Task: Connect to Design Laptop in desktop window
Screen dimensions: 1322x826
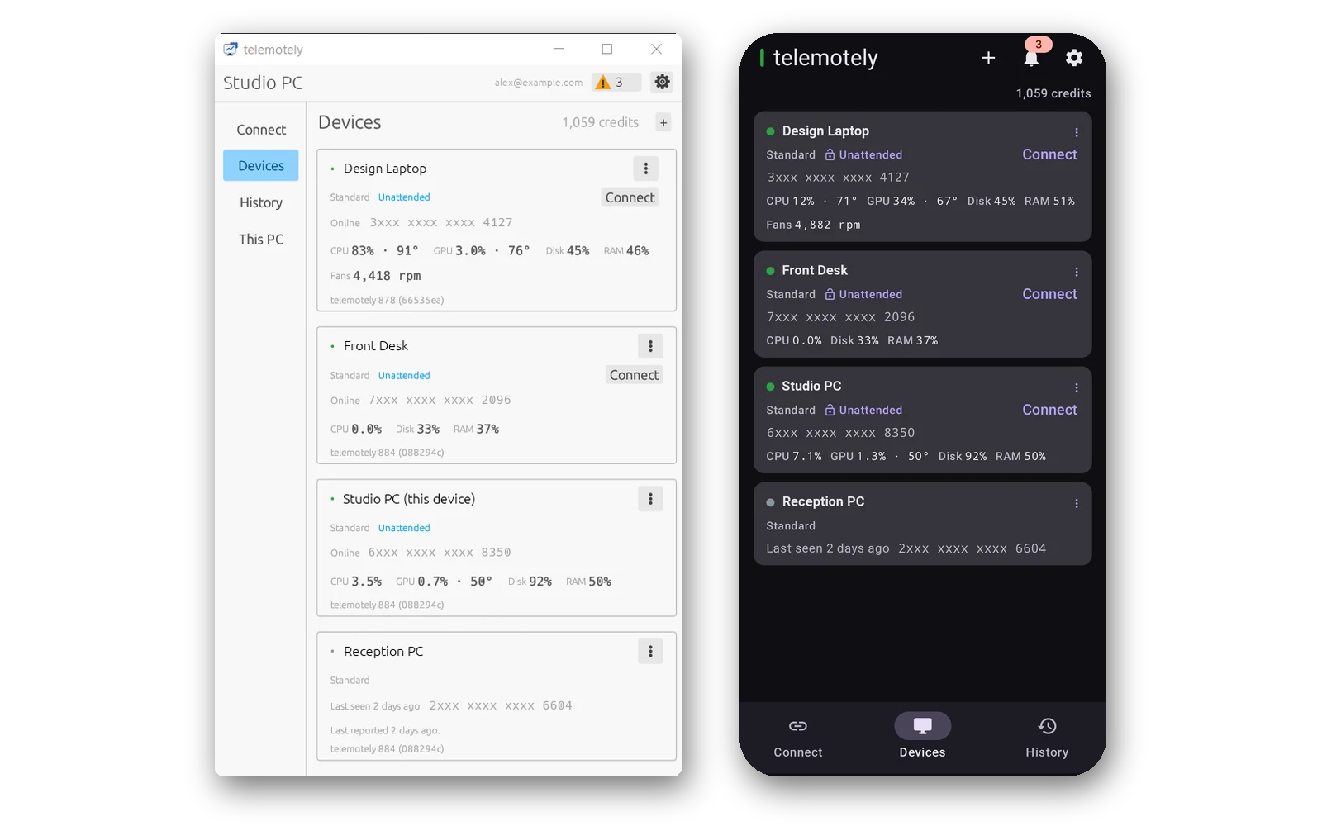Action: click(x=630, y=197)
